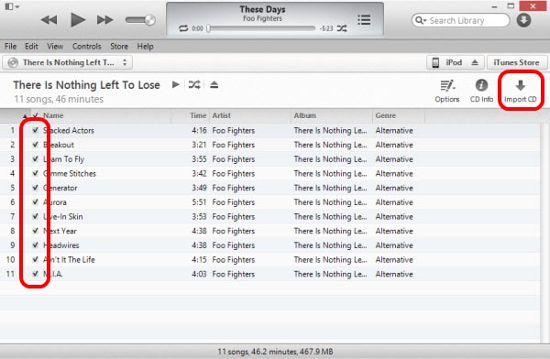Open the search magnifier dropdown

[x=421, y=20]
